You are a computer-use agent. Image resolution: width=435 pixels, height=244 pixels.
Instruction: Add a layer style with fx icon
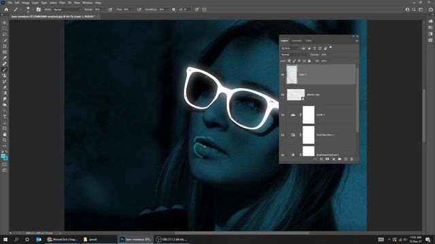(321, 159)
